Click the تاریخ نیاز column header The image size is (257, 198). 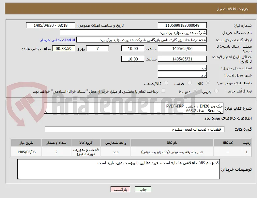tap(26, 143)
